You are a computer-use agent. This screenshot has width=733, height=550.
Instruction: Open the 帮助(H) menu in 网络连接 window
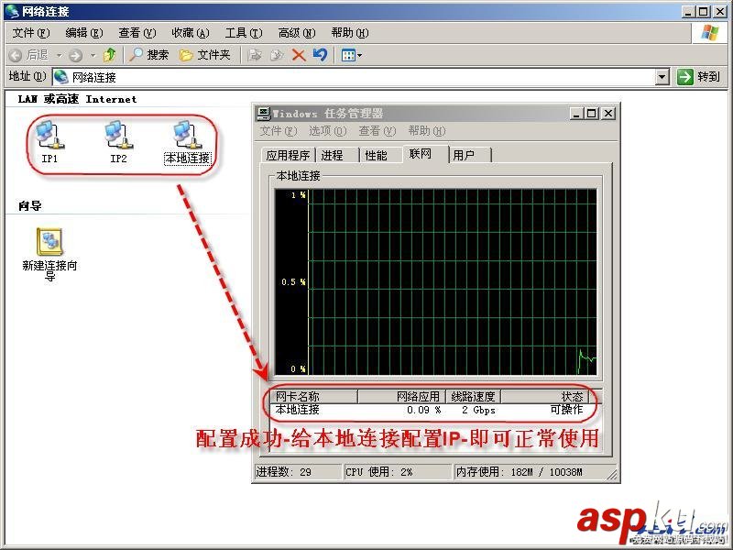[350, 33]
